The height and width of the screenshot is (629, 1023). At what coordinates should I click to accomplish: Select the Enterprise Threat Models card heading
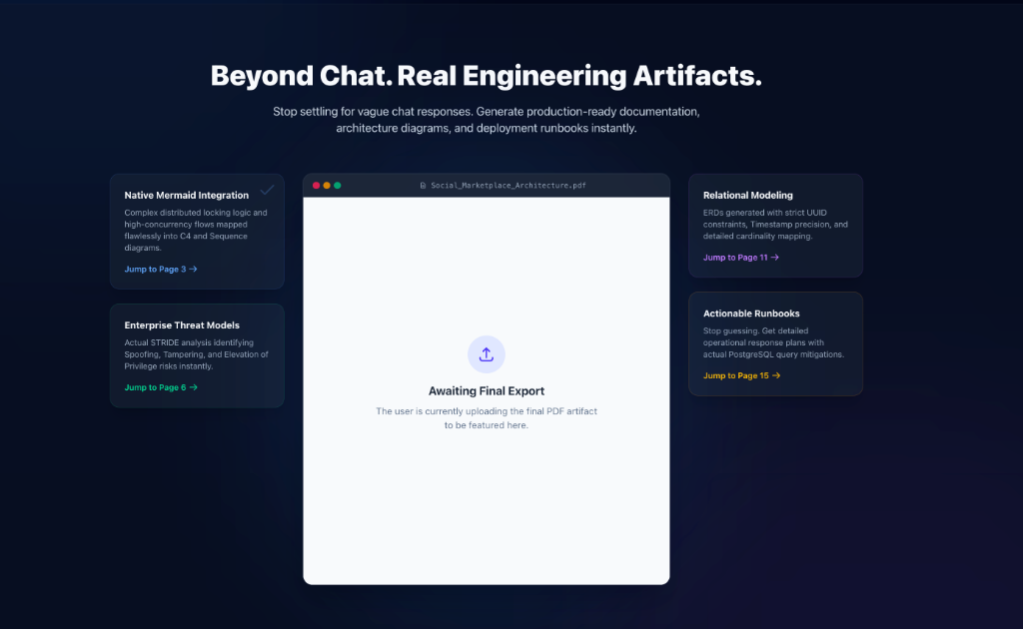[182, 325]
